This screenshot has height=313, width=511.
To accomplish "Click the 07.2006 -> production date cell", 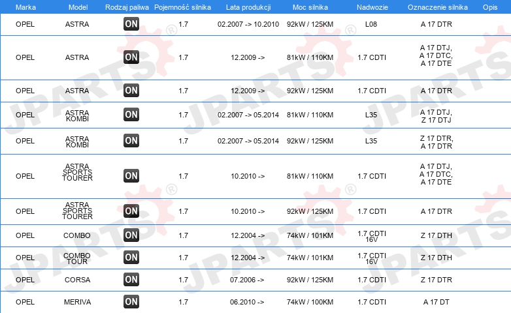I will [247, 280].
